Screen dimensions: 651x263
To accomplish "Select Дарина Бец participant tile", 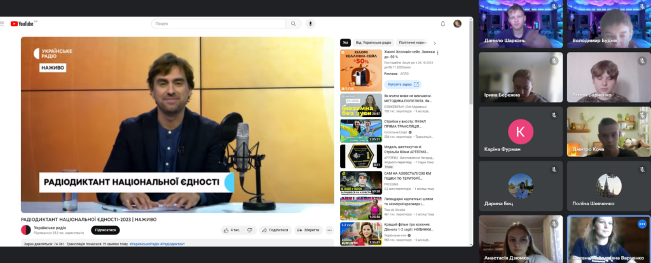I will [x=521, y=186].
